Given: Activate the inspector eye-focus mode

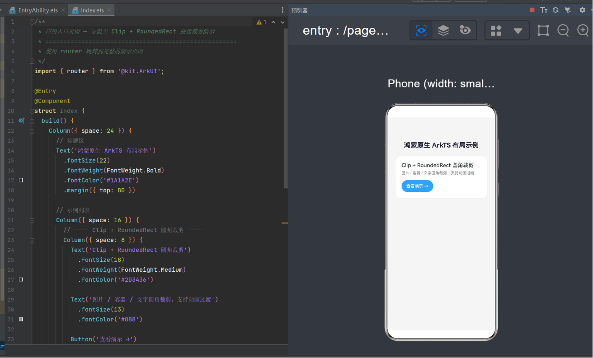Looking at the screenshot, I should 421,31.
